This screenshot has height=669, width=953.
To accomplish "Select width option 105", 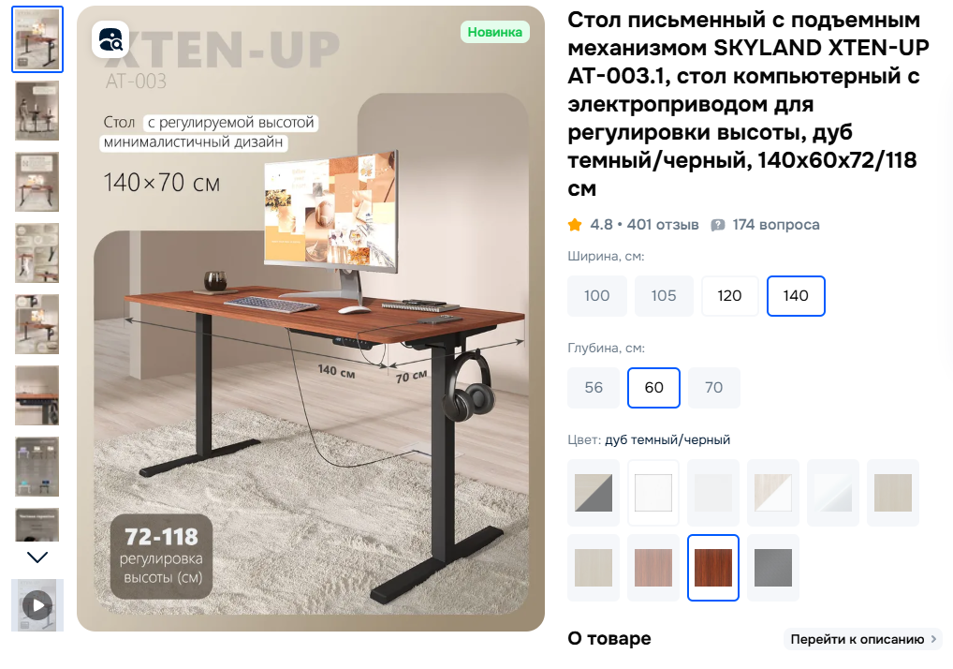I will (x=664, y=296).
